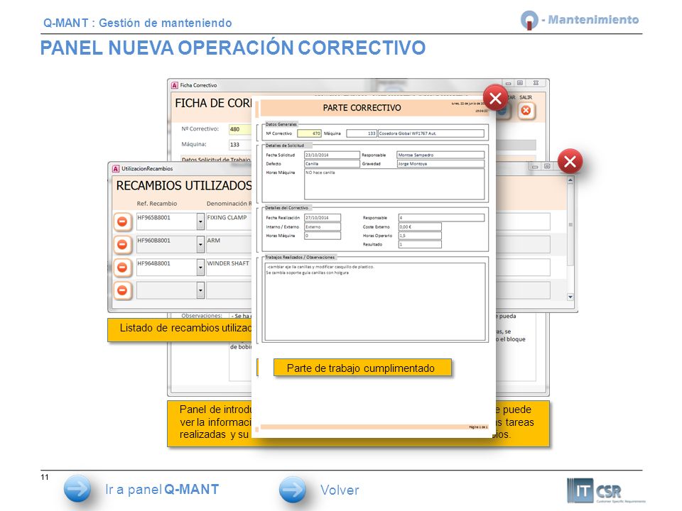
Task: Maximize the Ficha Correctivo window
Action: pyautogui.click(x=520, y=82)
